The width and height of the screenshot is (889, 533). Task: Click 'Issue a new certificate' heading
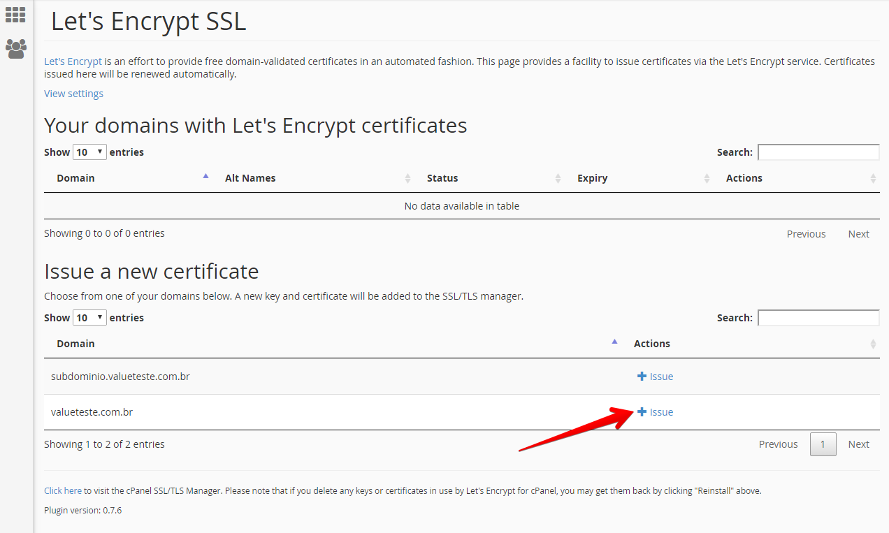point(152,271)
